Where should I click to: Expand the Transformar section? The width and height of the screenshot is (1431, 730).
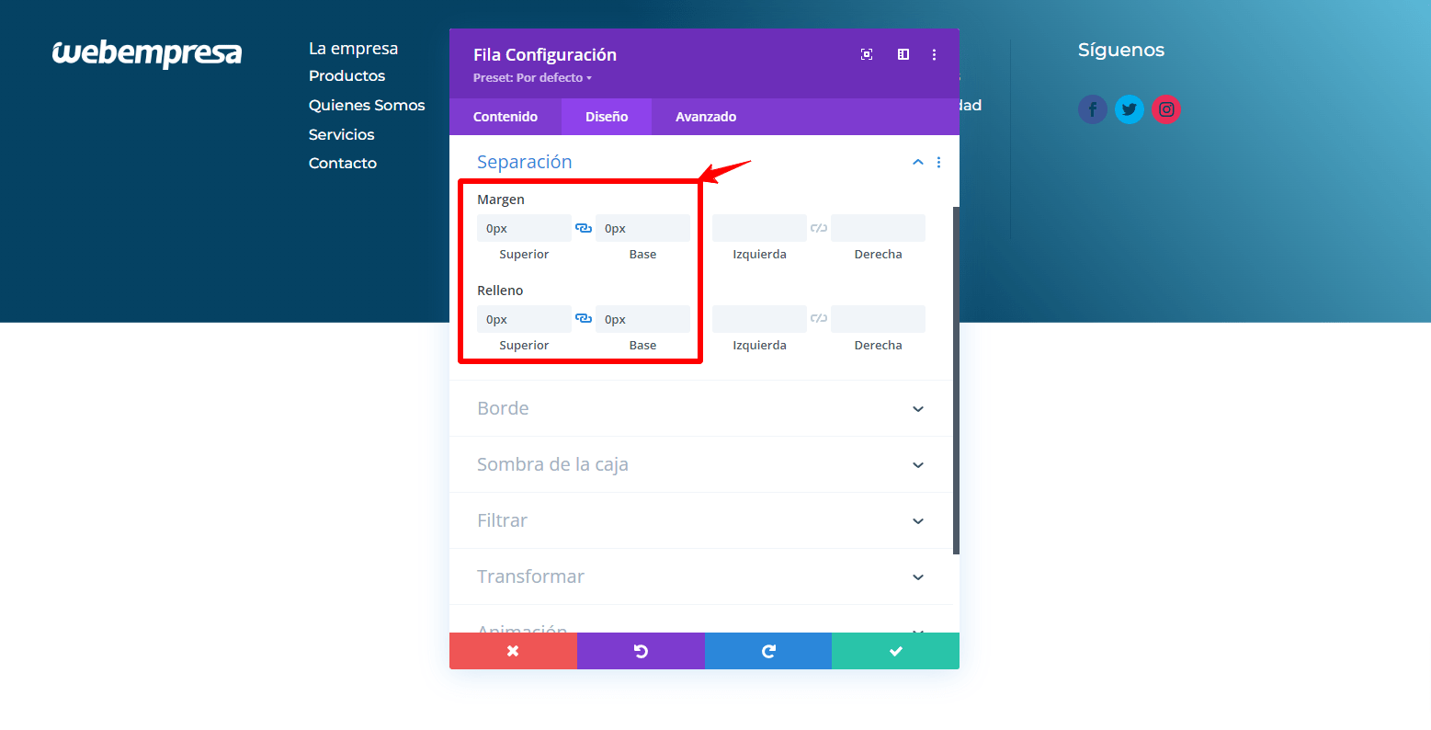coord(701,576)
